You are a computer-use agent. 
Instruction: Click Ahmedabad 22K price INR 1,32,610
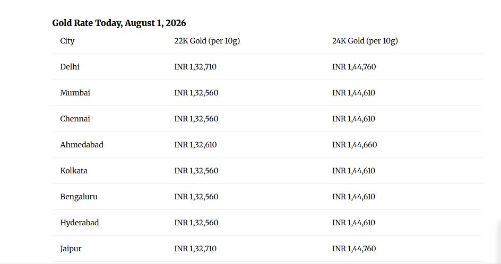[x=195, y=145]
